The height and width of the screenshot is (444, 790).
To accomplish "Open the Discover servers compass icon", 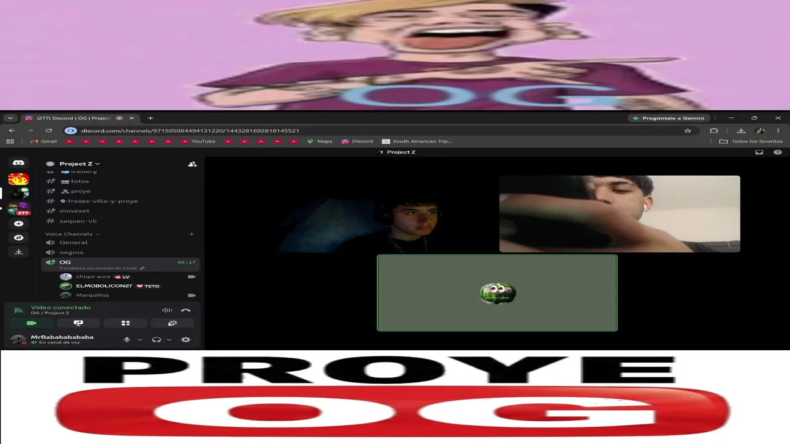I will tap(19, 237).
